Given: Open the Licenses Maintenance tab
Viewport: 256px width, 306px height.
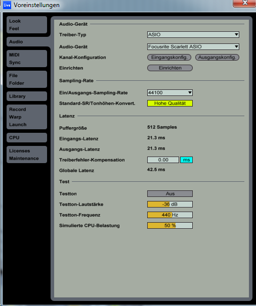Looking at the screenshot, I should [x=27, y=155].
